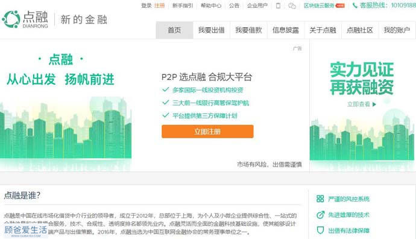The image size is (416, 239).
Task: Open the 出借有法律保障 link
Action: pos(348,231)
